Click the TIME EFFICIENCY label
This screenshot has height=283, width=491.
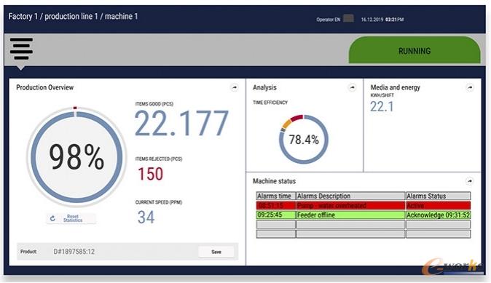click(270, 103)
